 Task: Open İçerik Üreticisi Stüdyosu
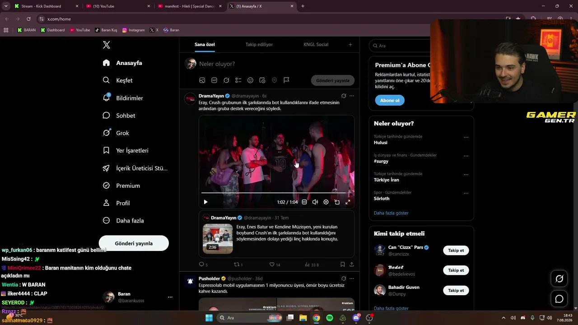pos(135,168)
